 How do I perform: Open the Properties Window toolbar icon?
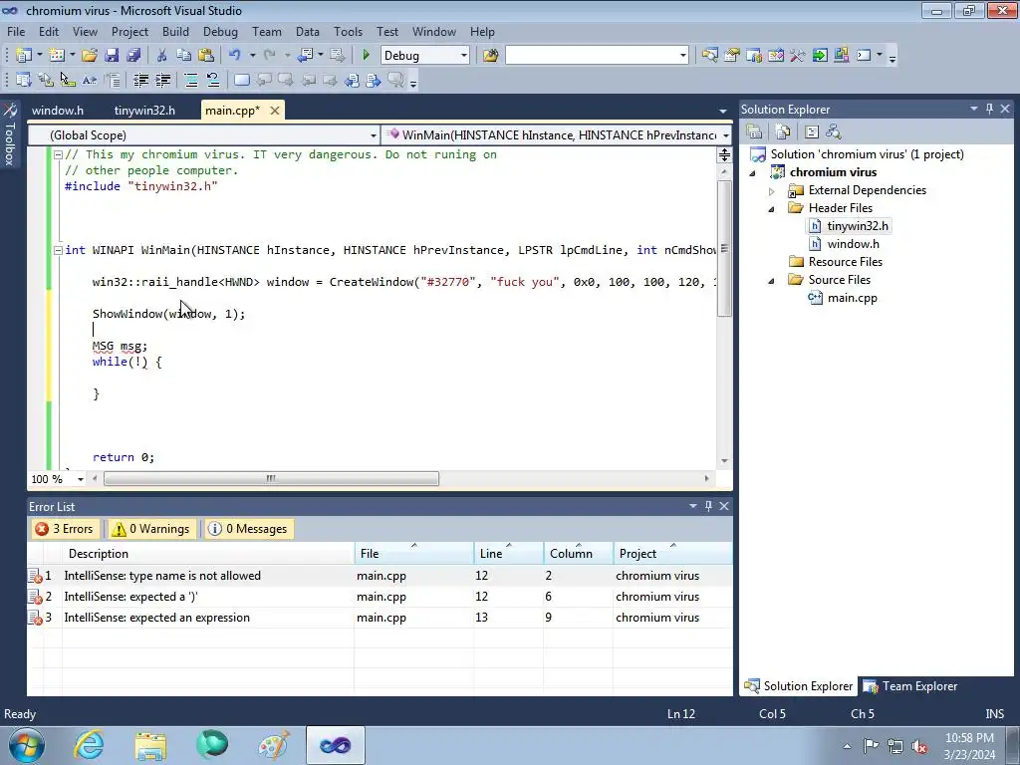point(732,56)
